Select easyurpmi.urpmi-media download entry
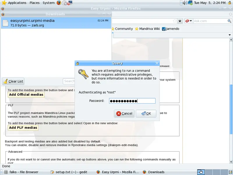Viewport: 233px width, 175px height. tap(56, 23)
